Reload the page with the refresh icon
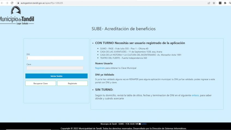 pyautogui.click(x=12, y=3)
